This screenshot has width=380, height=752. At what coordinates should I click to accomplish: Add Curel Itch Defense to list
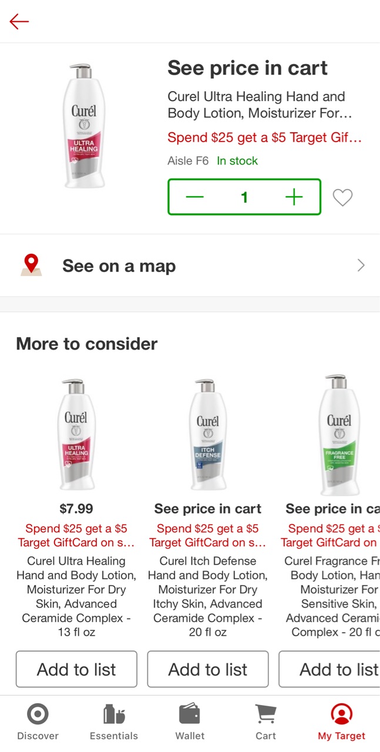click(208, 669)
